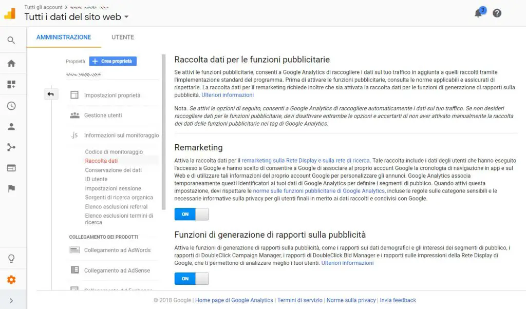The height and width of the screenshot is (309, 526).
Task: Click Raccolta dati per le funzioni pubblicitarie heading
Action: (x=252, y=60)
